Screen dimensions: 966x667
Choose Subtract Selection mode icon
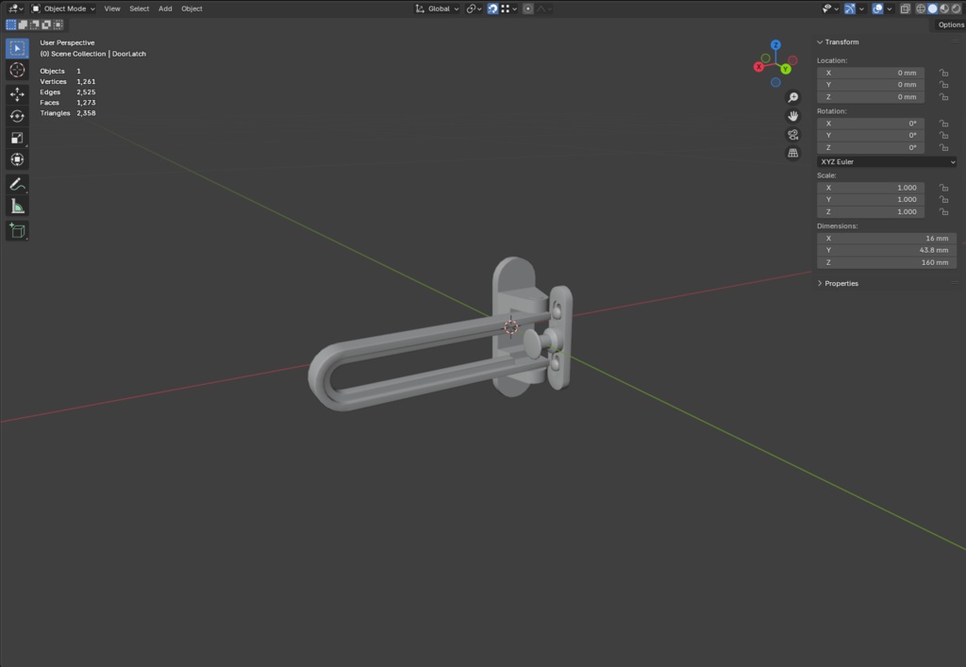coord(35,25)
